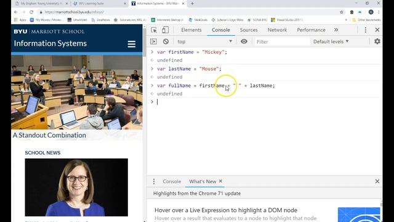Close the Information Systems browser tab
The image size is (394, 222).
point(183,4)
